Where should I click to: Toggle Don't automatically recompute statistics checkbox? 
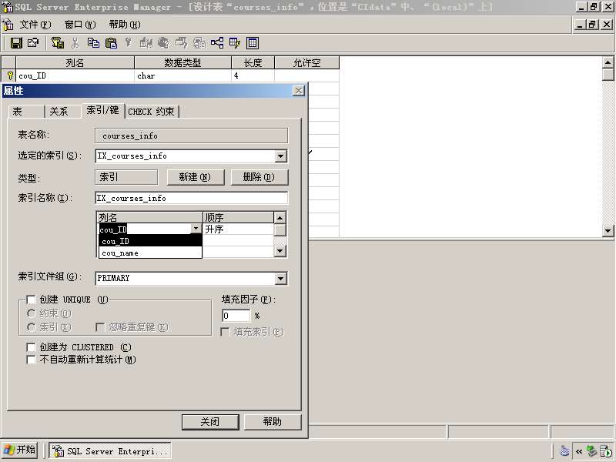31,360
